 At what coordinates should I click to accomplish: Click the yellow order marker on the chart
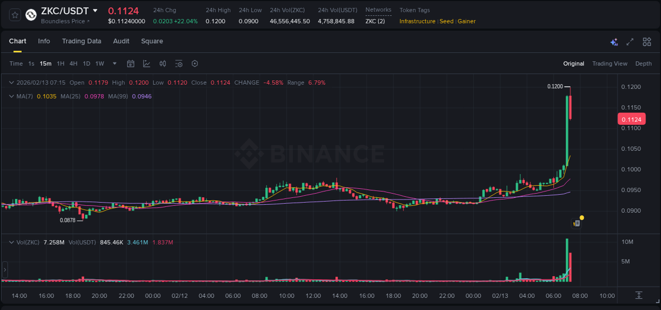click(x=581, y=217)
